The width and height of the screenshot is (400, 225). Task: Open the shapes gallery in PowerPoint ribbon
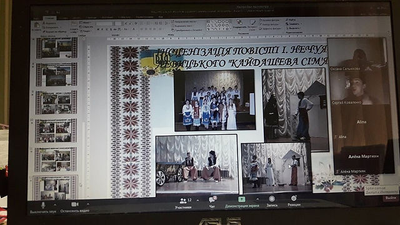[x=219, y=25]
